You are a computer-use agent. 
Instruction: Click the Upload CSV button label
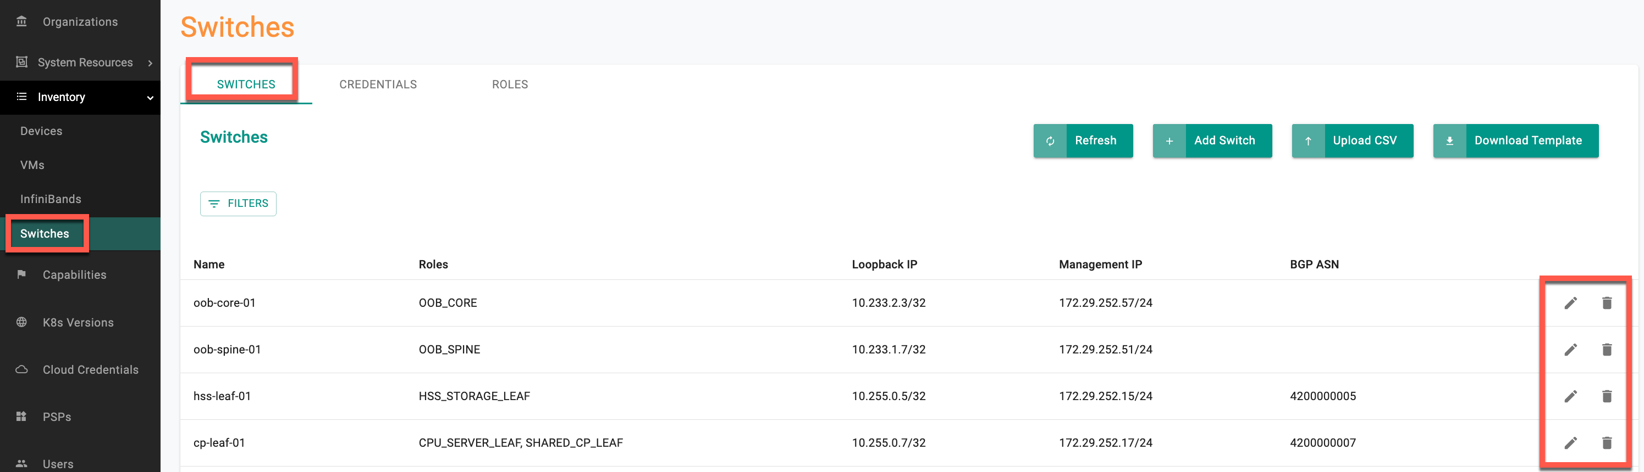[1365, 140]
